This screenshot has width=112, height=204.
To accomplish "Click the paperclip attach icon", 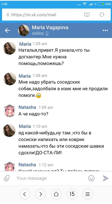I will [x=7, y=178].
